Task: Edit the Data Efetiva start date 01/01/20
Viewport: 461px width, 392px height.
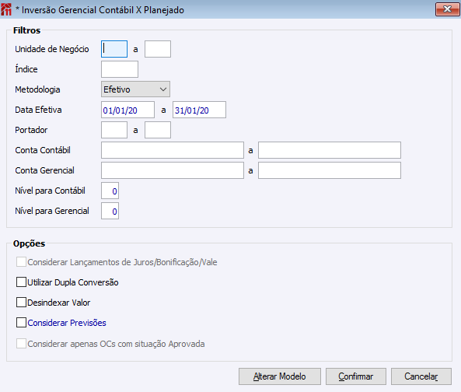Action: coord(127,110)
